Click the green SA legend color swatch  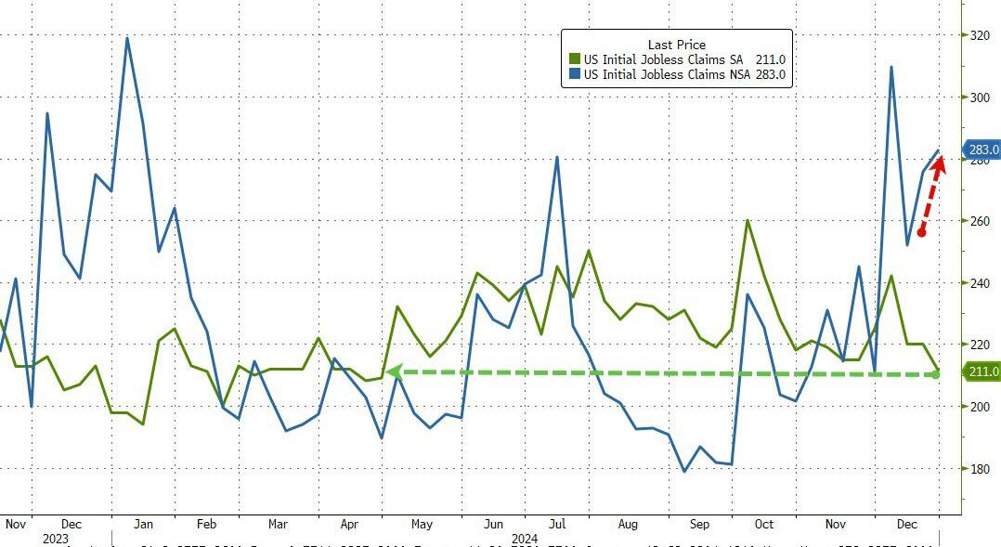pyautogui.click(x=574, y=59)
